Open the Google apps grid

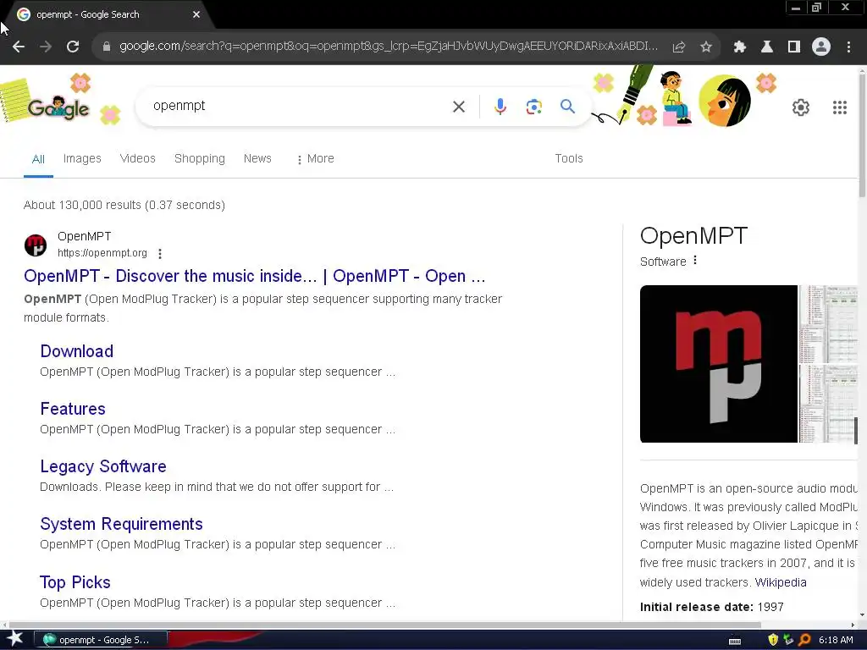[x=840, y=107]
